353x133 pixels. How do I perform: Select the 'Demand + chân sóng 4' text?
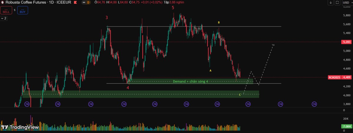coord(191,81)
